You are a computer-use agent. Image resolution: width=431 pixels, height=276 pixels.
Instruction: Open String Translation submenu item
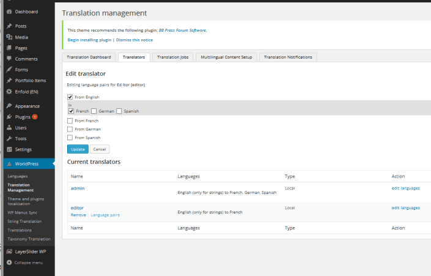24,222
